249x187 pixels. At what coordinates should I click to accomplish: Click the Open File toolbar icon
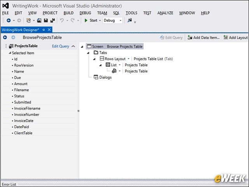tap(39, 20)
